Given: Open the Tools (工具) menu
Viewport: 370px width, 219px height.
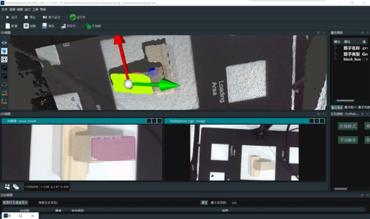Looking at the screenshot, I should 35,9.
